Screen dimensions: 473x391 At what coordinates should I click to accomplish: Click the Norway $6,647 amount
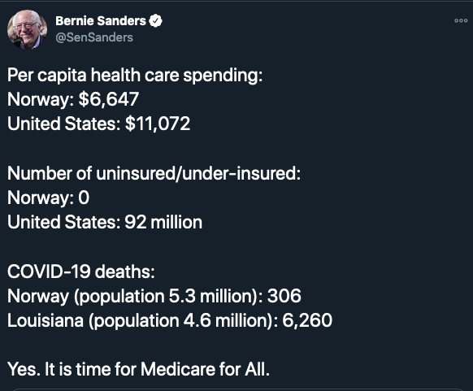(x=109, y=99)
